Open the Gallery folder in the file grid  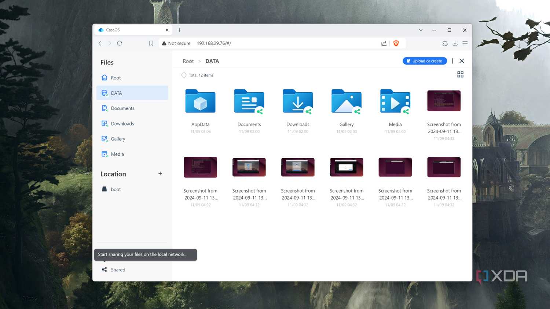346,101
